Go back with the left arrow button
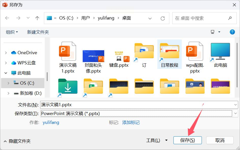240x150 pixels. (7, 18)
